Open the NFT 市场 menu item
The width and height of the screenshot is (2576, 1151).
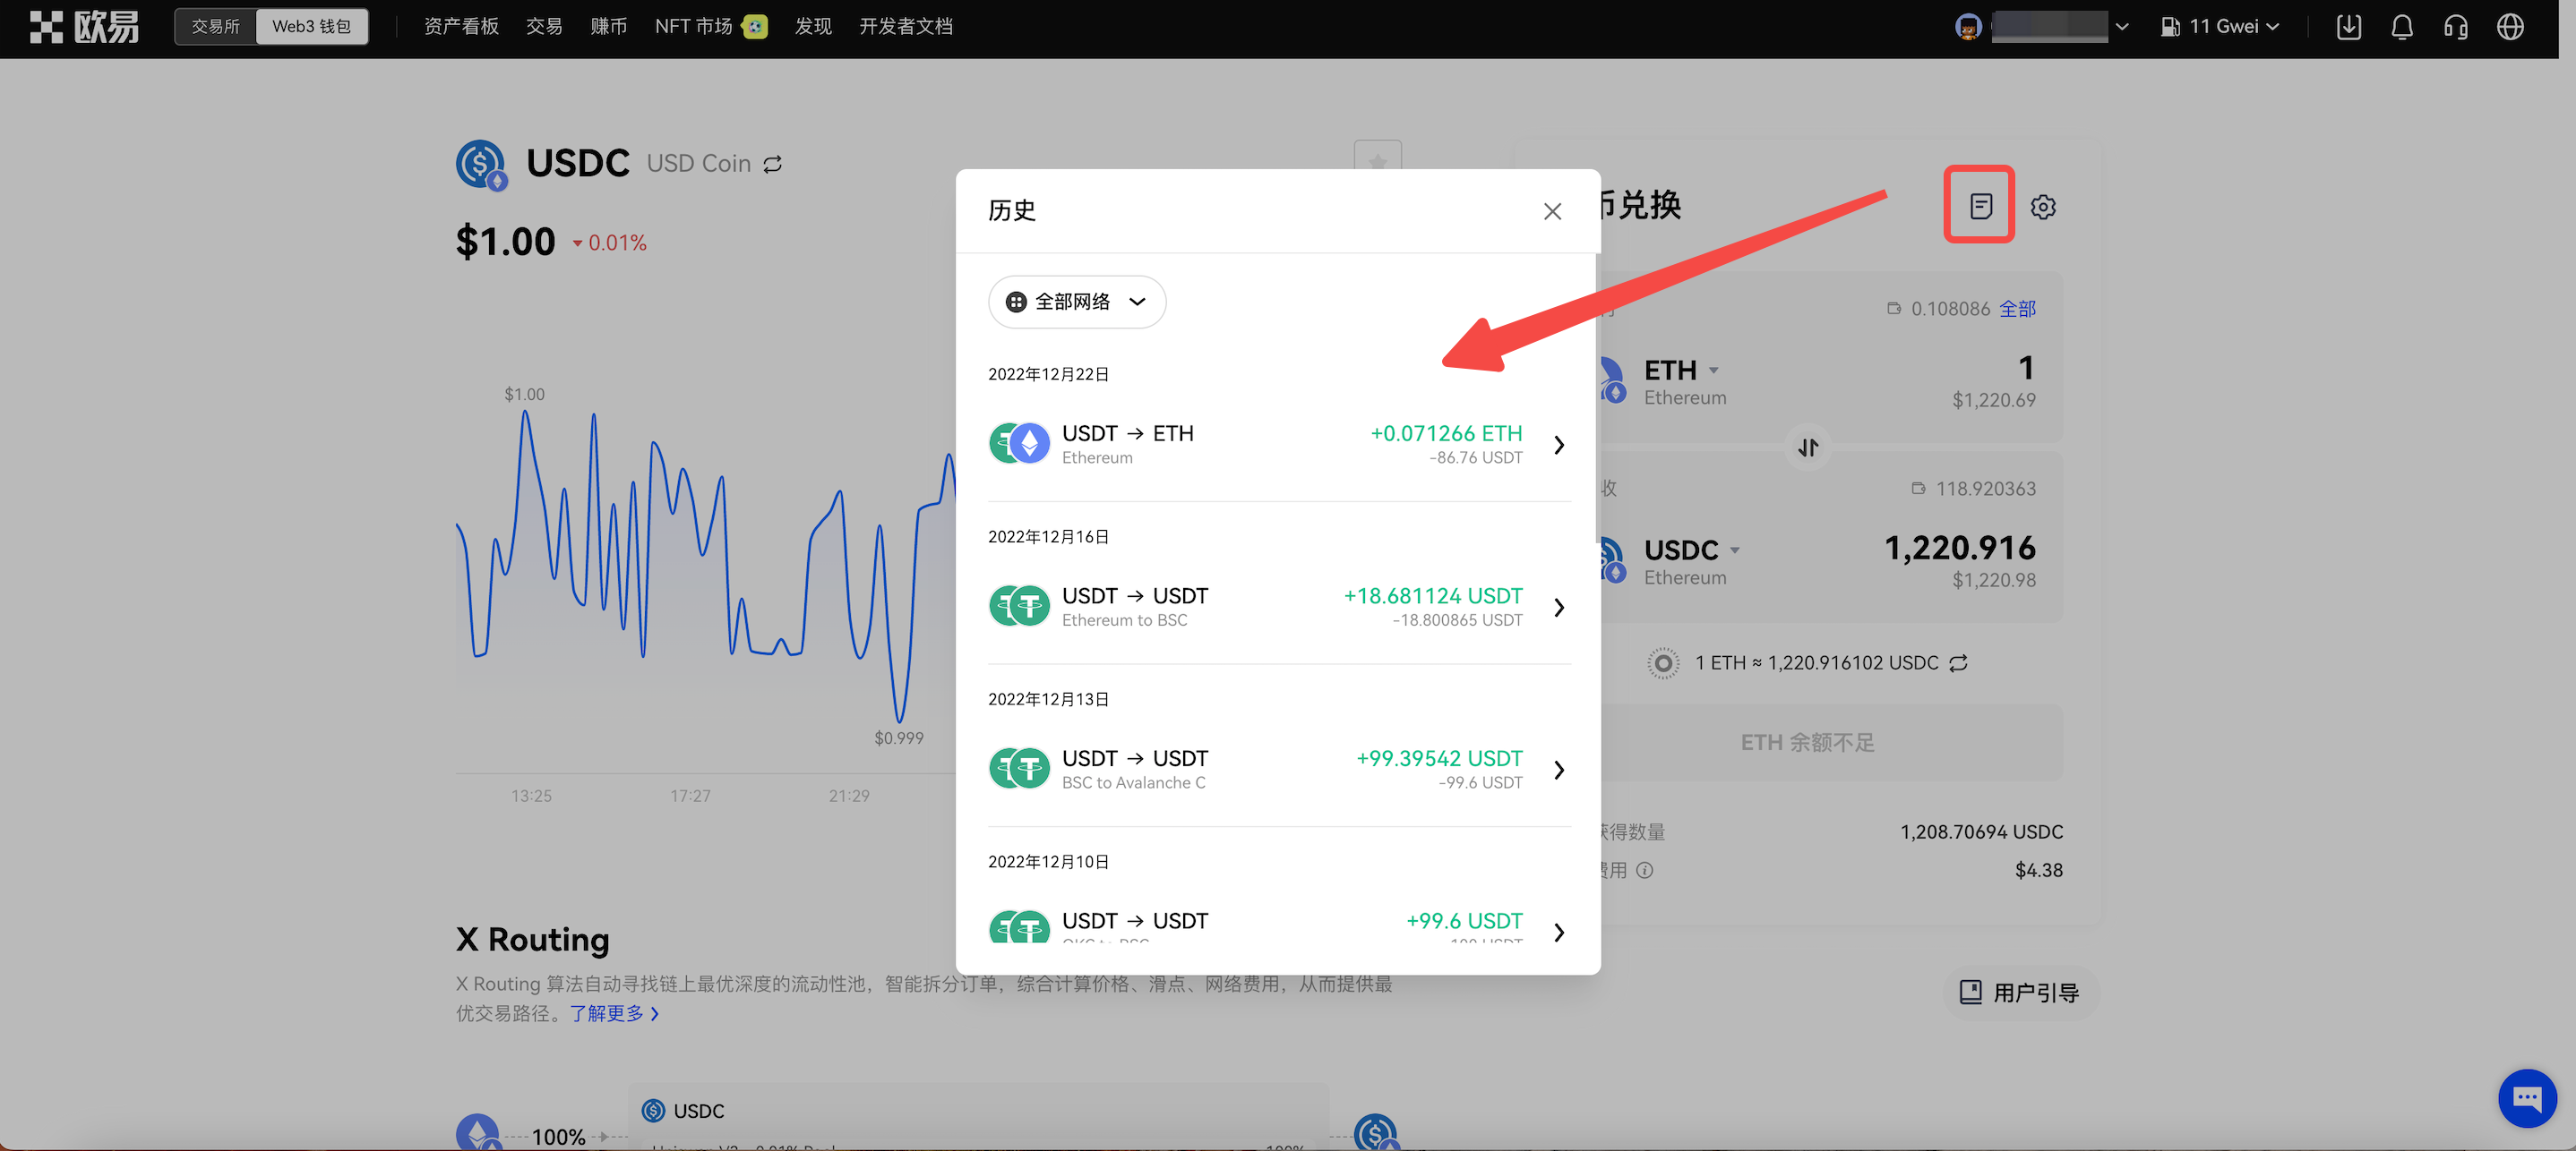[x=693, y=27]
